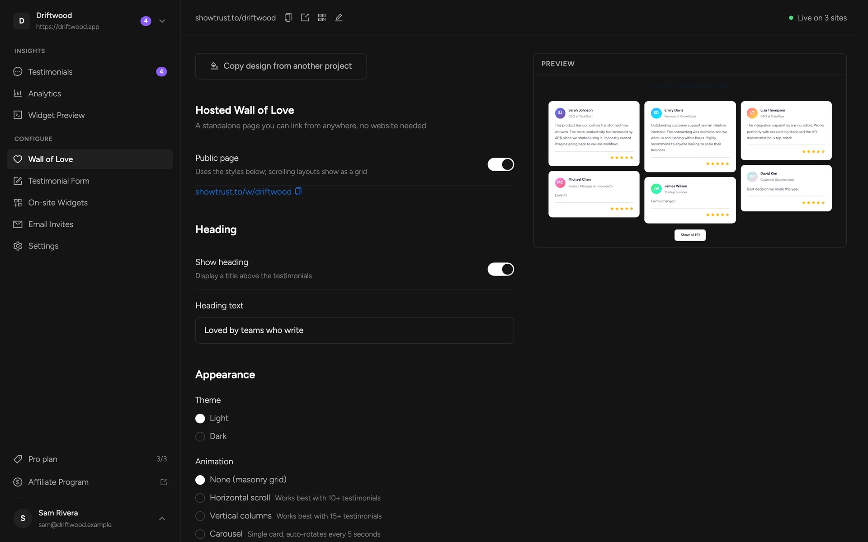The width and height of the screenshot is (868, 542).
Task: Open the Pro plan 3/3 entry
Action: [90, 459]
